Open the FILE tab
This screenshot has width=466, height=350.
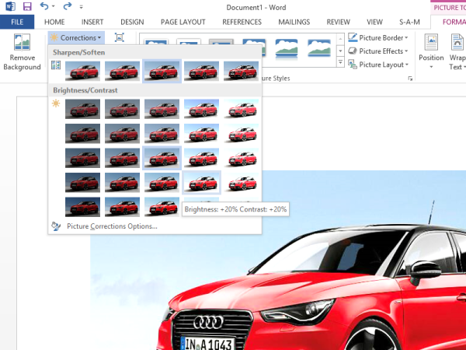17,22
